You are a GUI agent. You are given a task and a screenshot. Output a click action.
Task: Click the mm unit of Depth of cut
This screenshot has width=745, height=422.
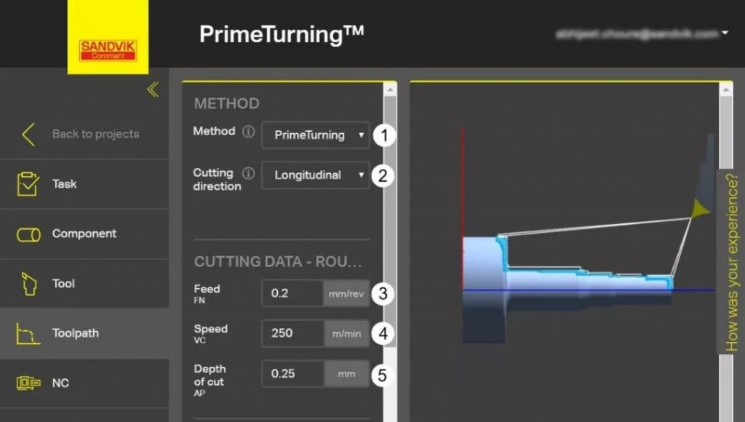[x=346, y=374]
